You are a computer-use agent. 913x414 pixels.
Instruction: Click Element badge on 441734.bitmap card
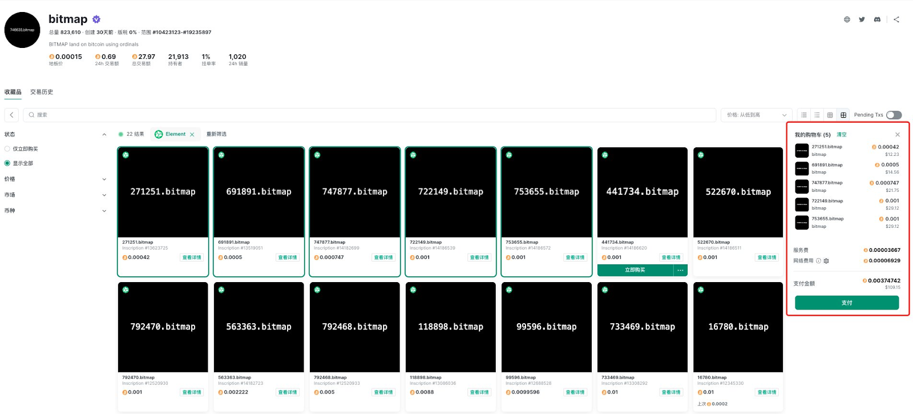605,155
